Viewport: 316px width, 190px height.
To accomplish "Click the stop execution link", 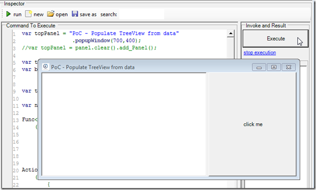I will click(260, 53).
